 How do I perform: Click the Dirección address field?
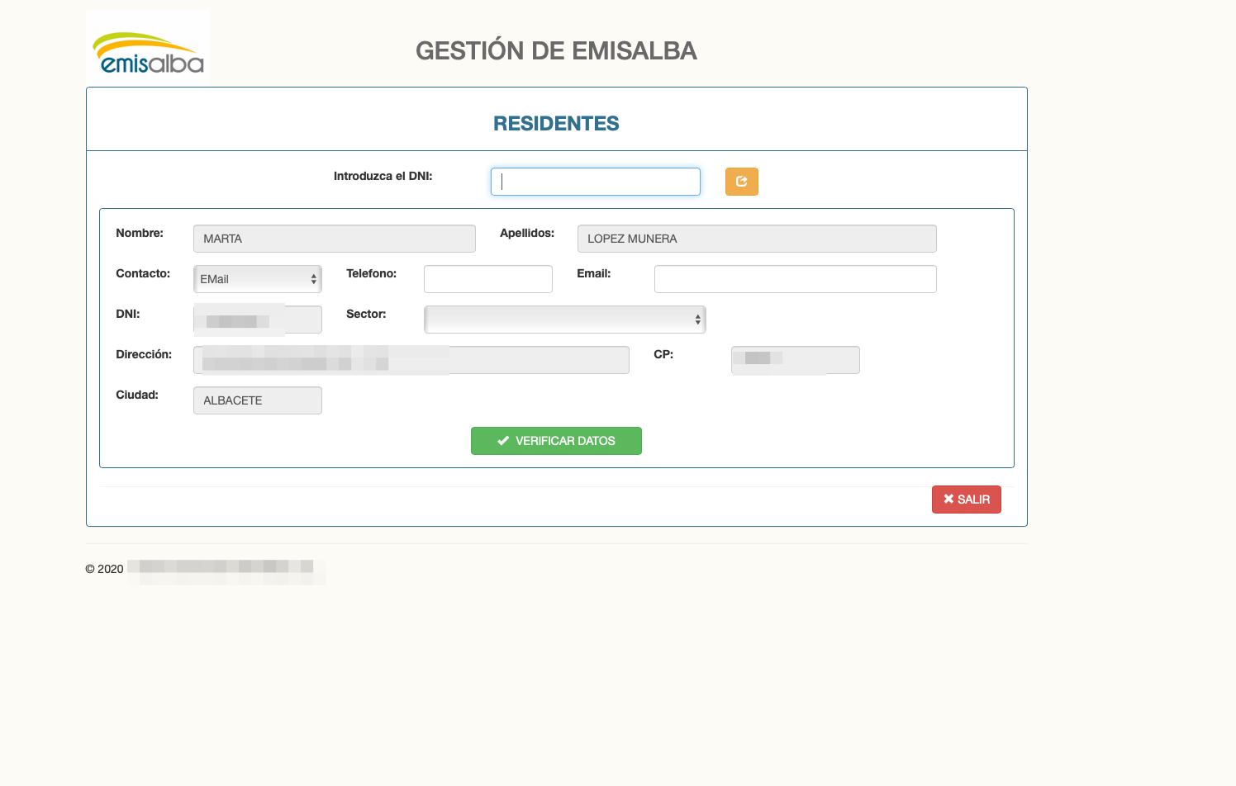pyautogui.click(x=411, y=360)
